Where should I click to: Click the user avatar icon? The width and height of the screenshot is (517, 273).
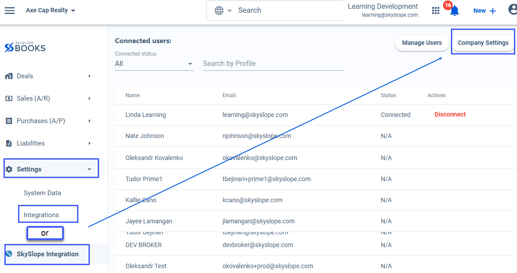(513, 10)
